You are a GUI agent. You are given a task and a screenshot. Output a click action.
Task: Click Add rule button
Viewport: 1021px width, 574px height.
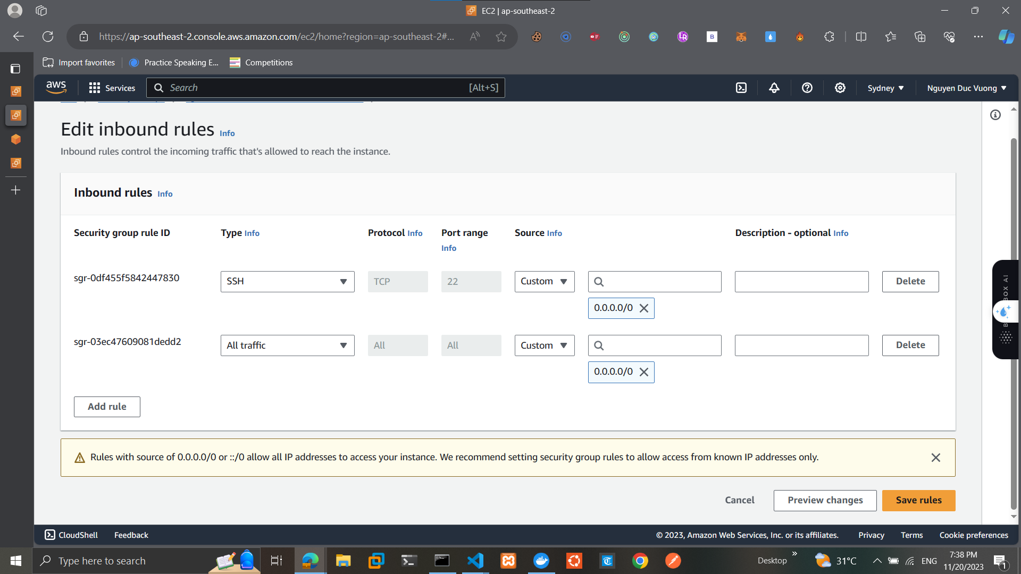point(107,407)
